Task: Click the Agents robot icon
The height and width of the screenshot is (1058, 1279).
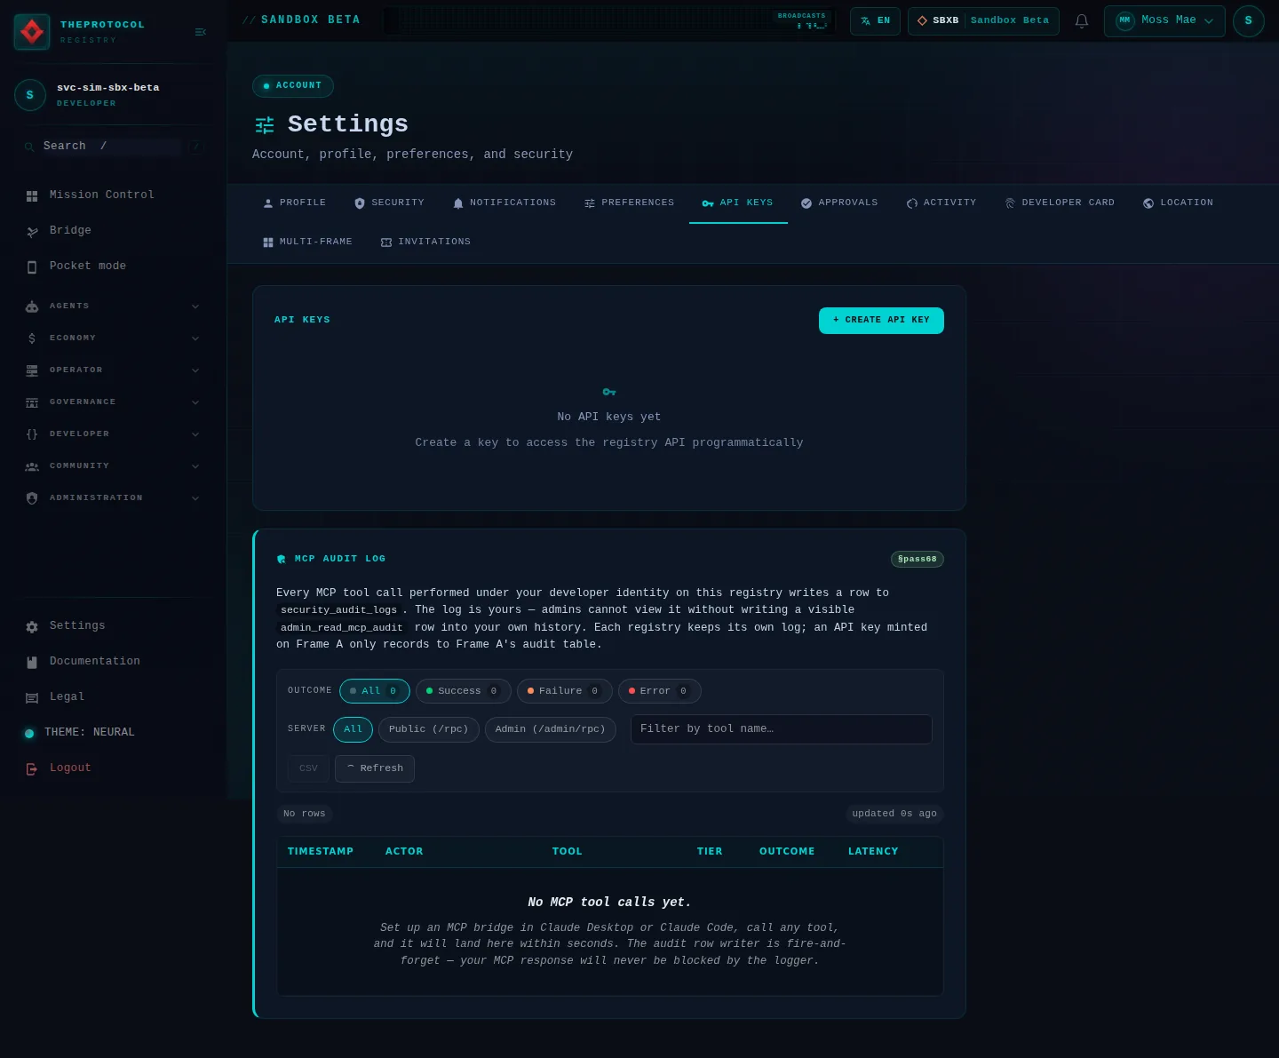Action: [32, 306]
